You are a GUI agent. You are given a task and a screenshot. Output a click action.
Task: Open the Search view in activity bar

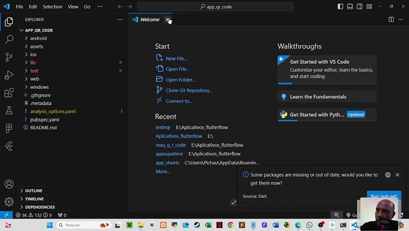[9, 39]
